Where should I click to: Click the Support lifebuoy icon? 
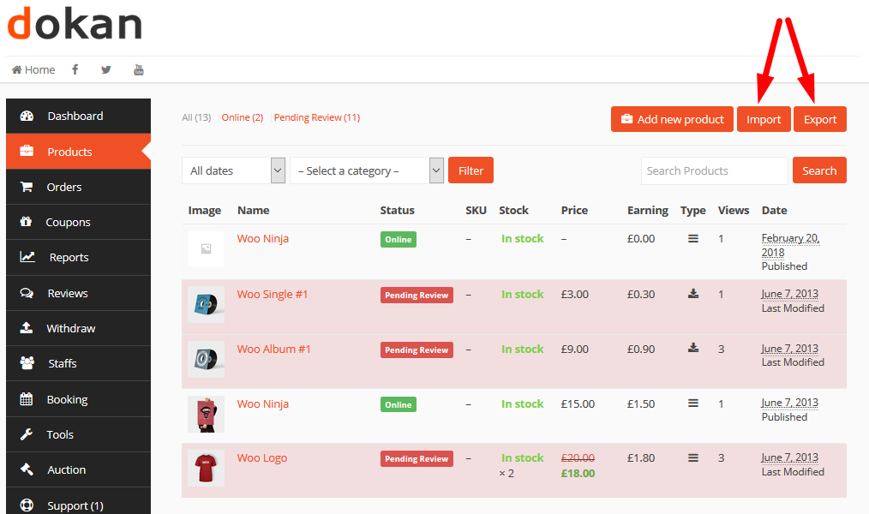click(27, 505)
